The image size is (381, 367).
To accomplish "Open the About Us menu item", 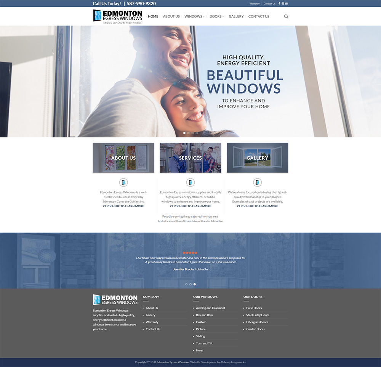I will 171,16.
